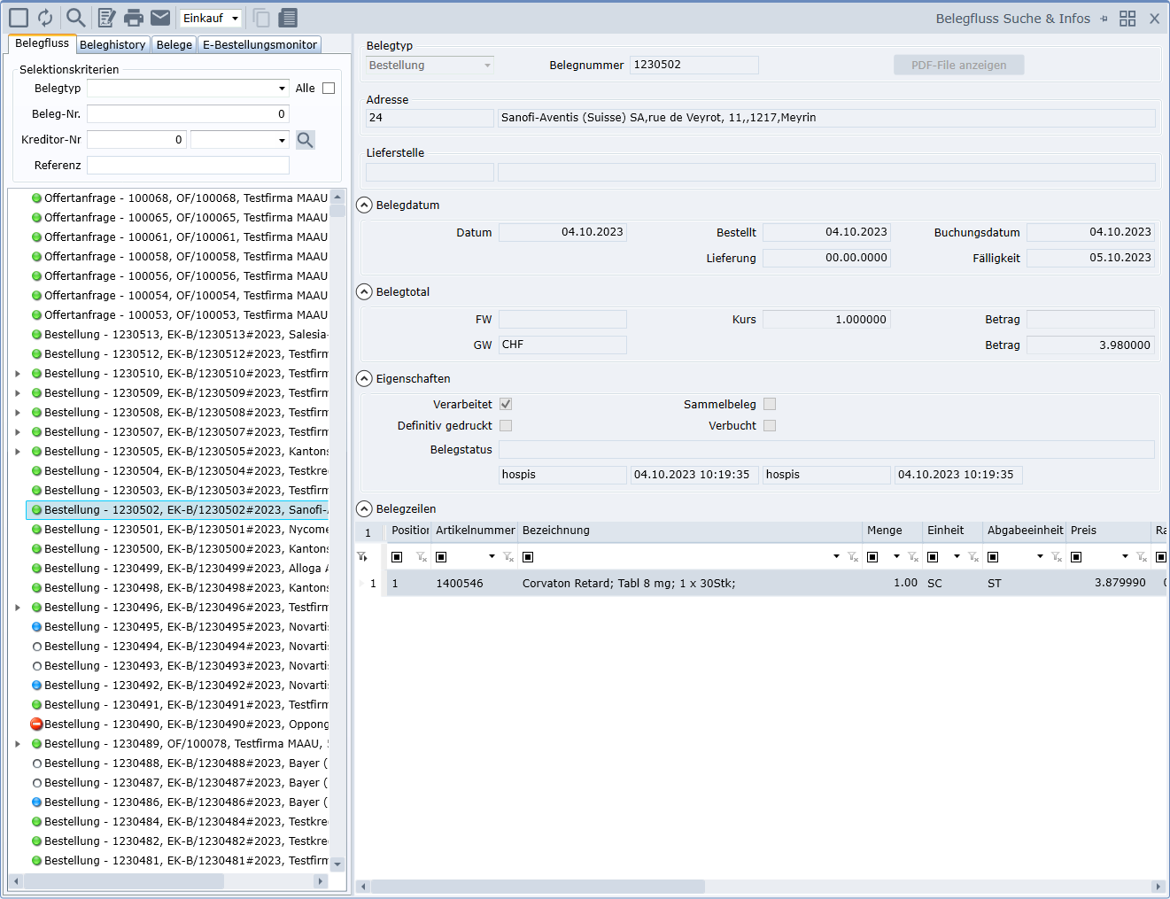
Task: Open the grid layout icon at top right
Action: (x=1127, y=19)
